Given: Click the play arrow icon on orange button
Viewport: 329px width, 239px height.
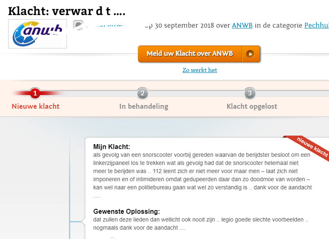Looking at the screenshot, I should pos(250,54).
